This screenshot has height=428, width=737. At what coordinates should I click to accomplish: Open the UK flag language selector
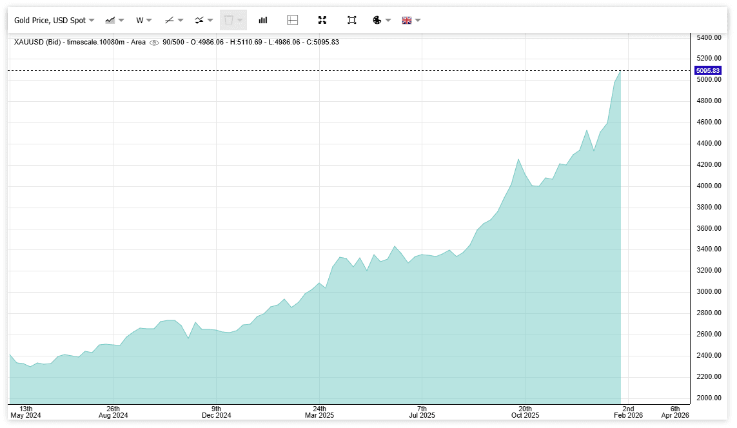[407, 20]
